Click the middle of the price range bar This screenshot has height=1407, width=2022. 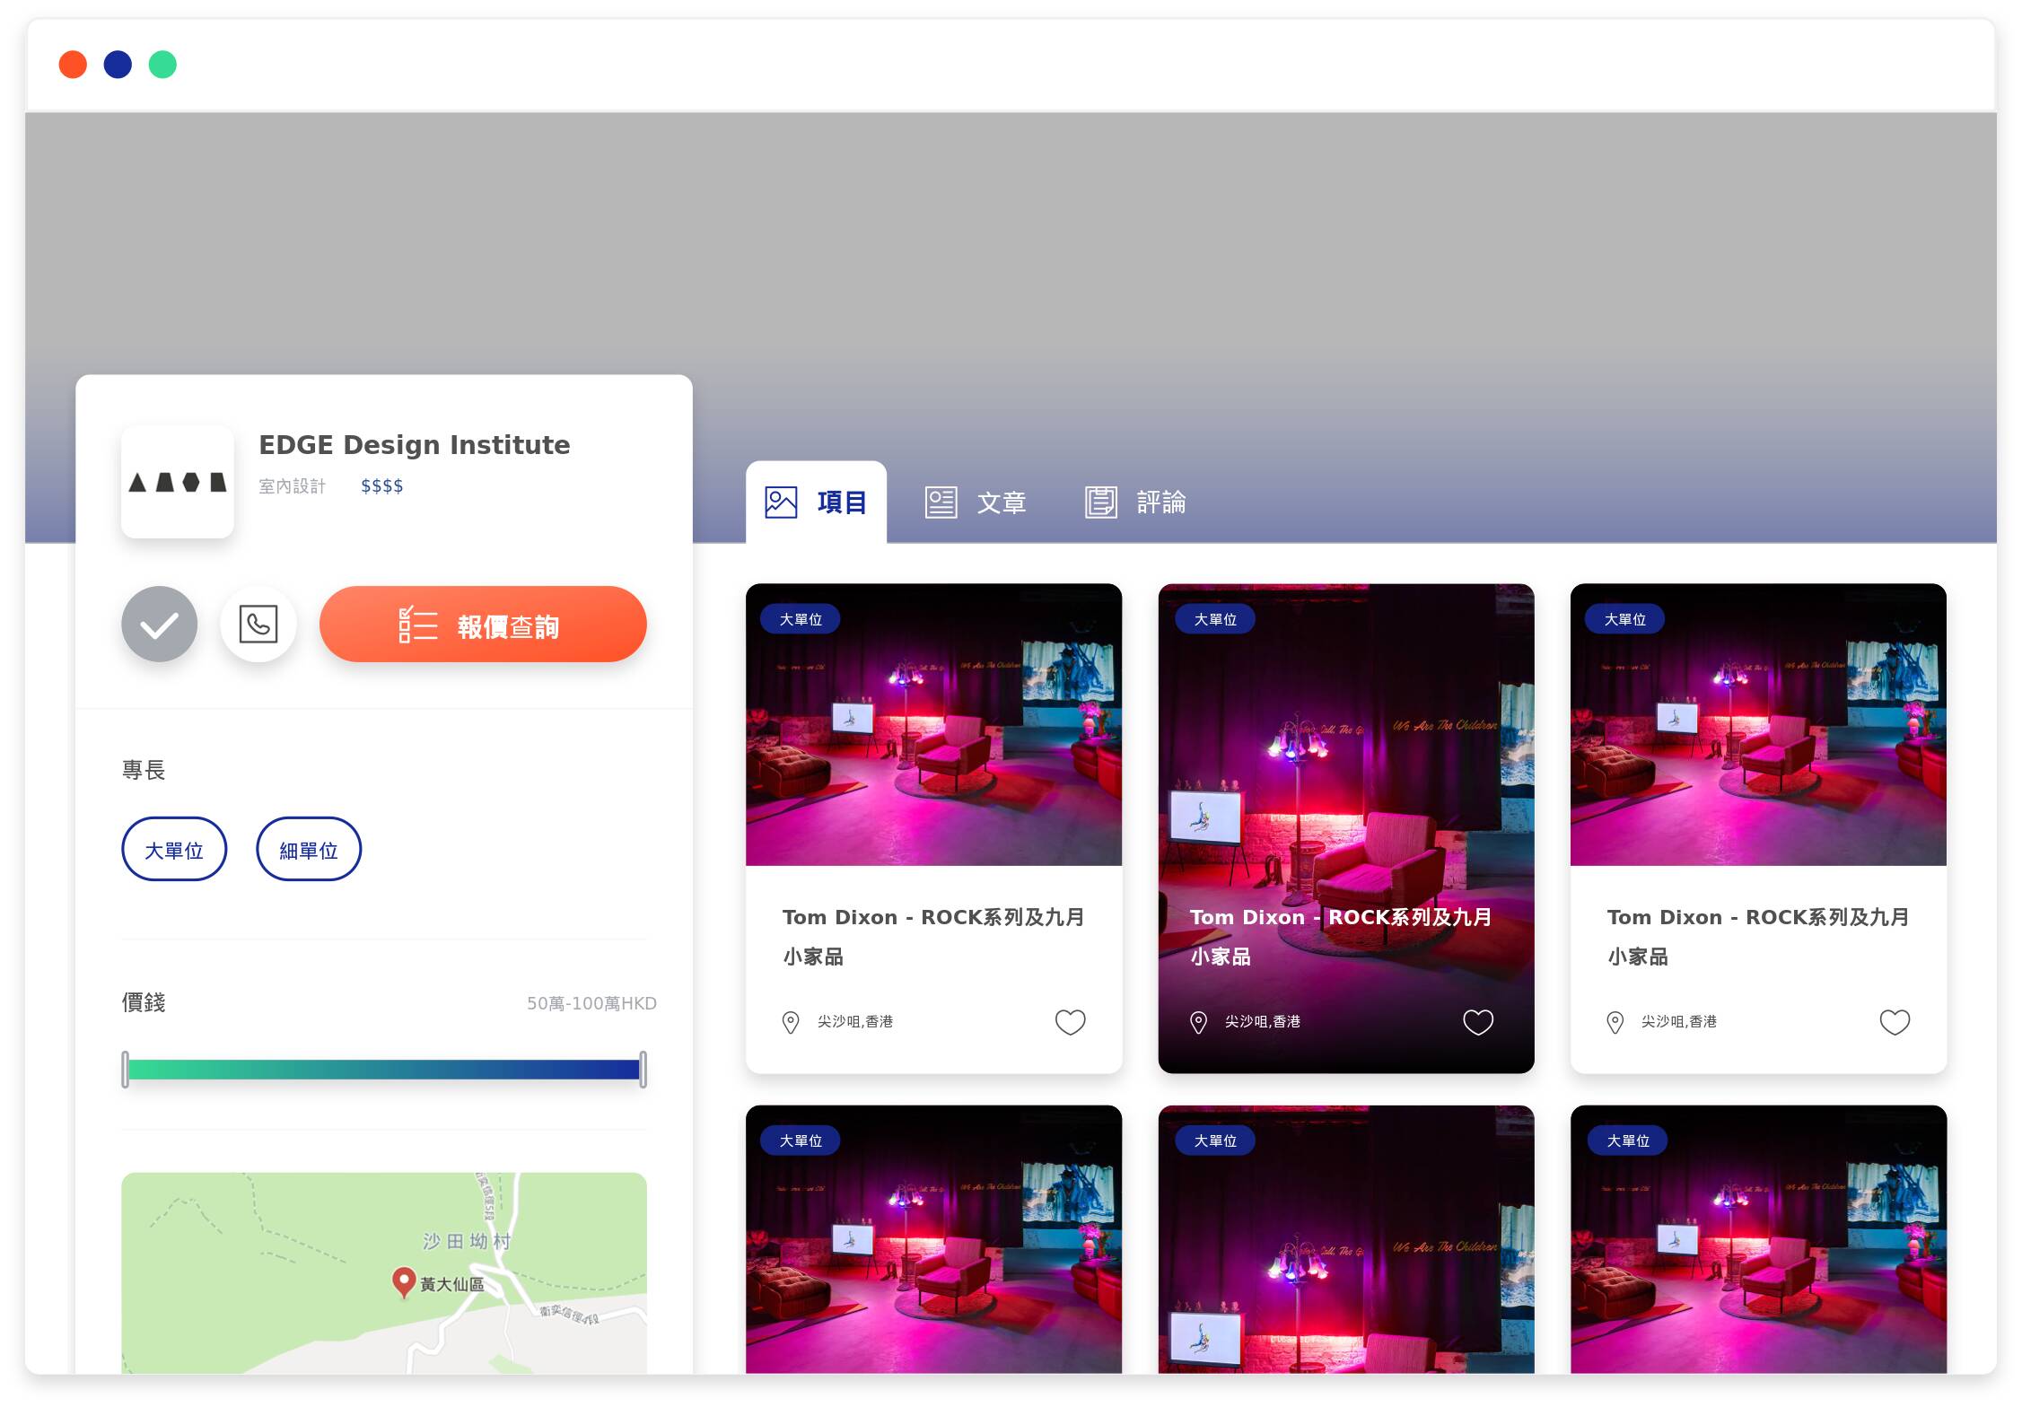pos(384,1070)
